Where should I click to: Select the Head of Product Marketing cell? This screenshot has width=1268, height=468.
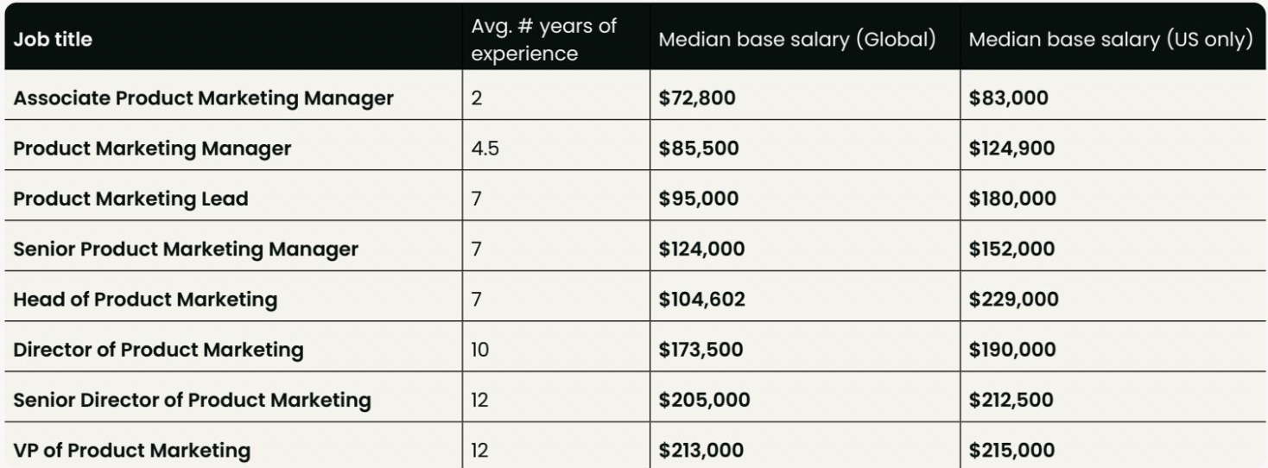pyautogui.click(x=145, y=300)
